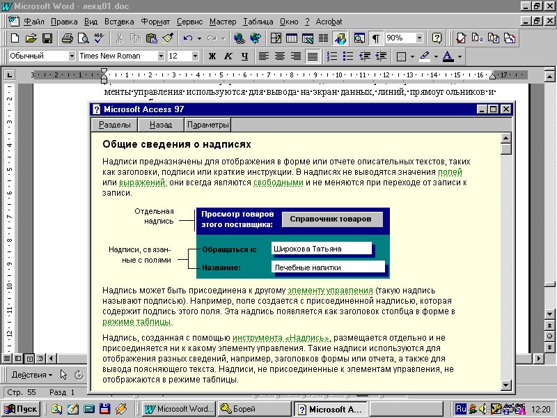Image resolution: width=557 pixels, height=418 pixels.
Task: Click Назад button in Access help
Action: 161,125
